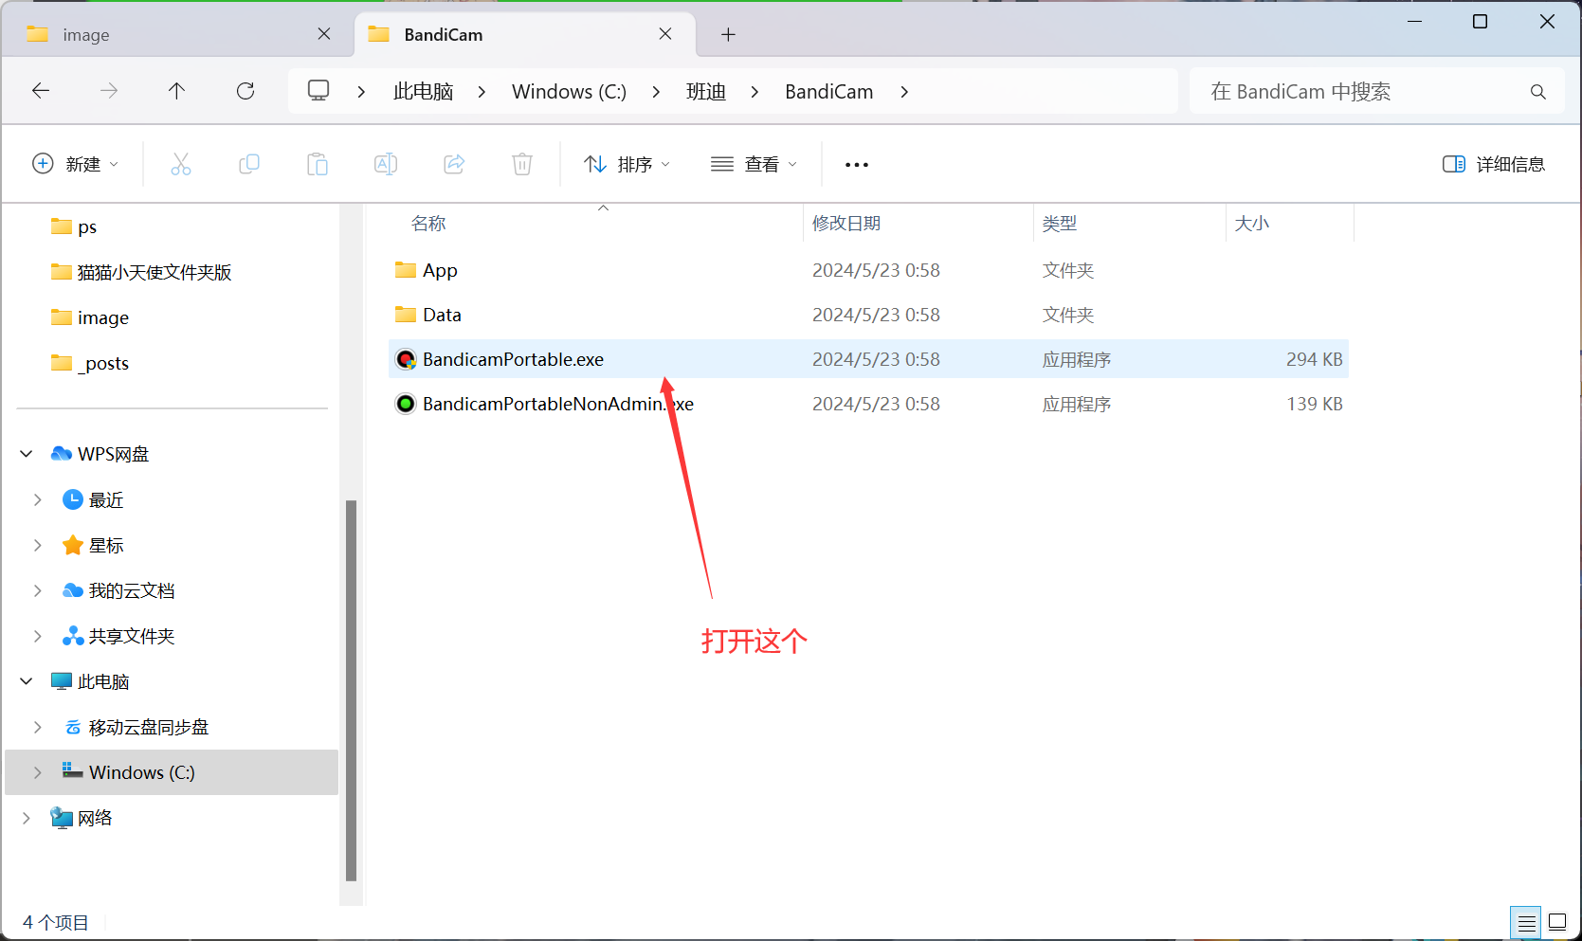Click Windows (C:) breadcrumb in address bar

point(569,91)
